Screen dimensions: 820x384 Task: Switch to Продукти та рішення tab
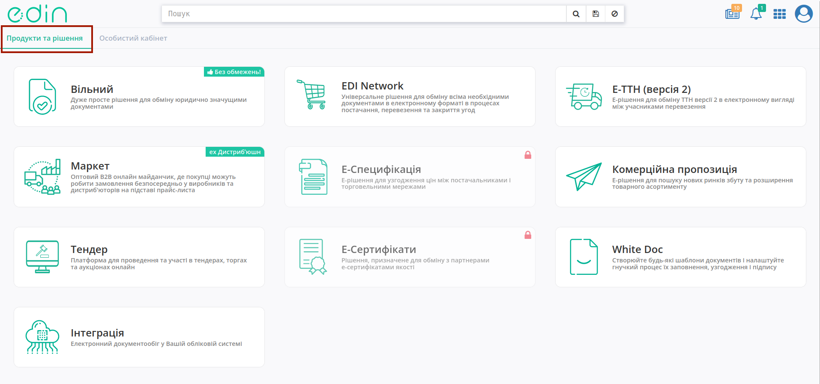click(x=45, y=38)
